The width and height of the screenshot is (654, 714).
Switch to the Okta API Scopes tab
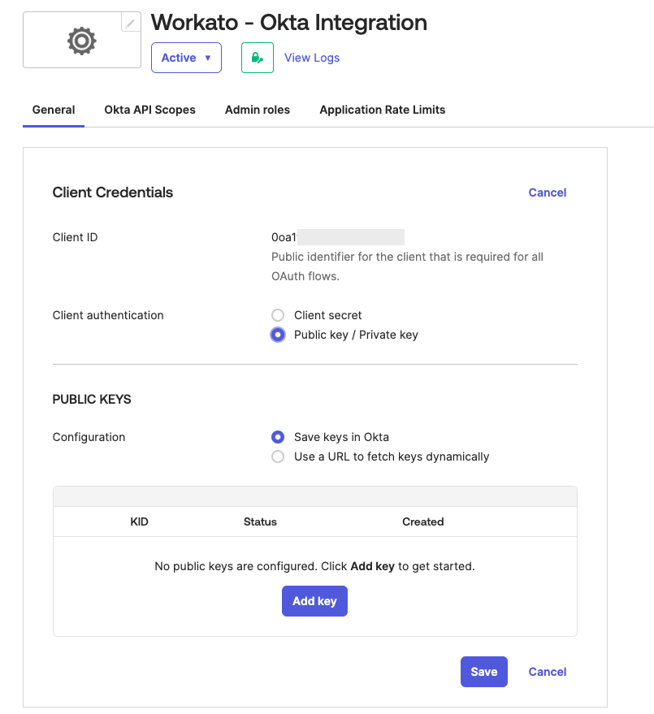click(x=149, y=109)
